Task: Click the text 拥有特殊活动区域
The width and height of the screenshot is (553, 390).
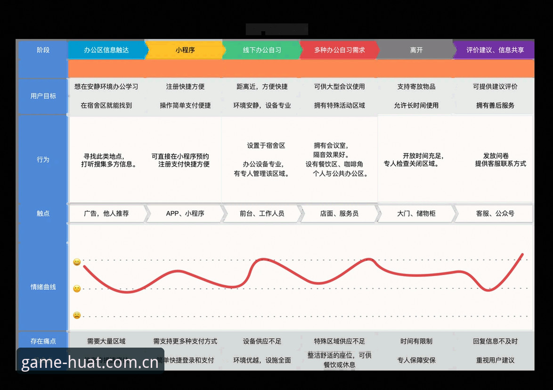Action: [x=339, y=106]
